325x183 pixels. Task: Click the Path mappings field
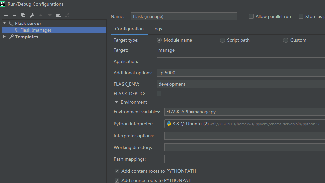pos(245,159)
